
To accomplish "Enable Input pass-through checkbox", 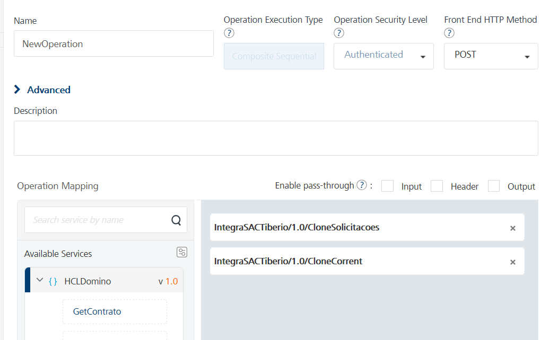I will click(388, 186).
